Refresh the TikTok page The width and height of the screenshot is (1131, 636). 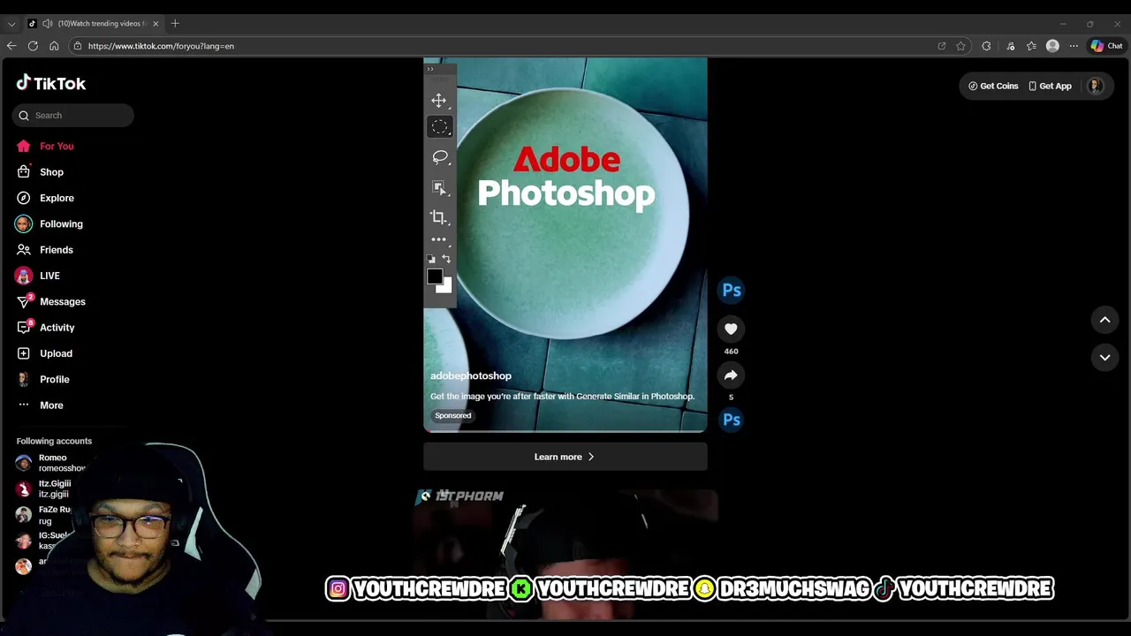click(33, 46)
